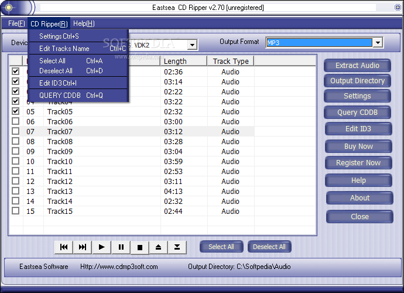Pause playback with the pause button
This screenshot has width=404, height=293.
(x=121, y=247)
